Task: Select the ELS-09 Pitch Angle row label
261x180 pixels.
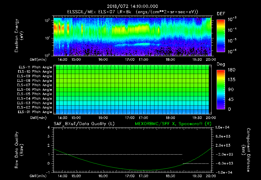Action: [34, 76]
